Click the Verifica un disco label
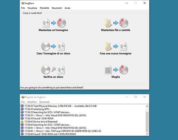This screenshot has height=140, width=178. 53,77
